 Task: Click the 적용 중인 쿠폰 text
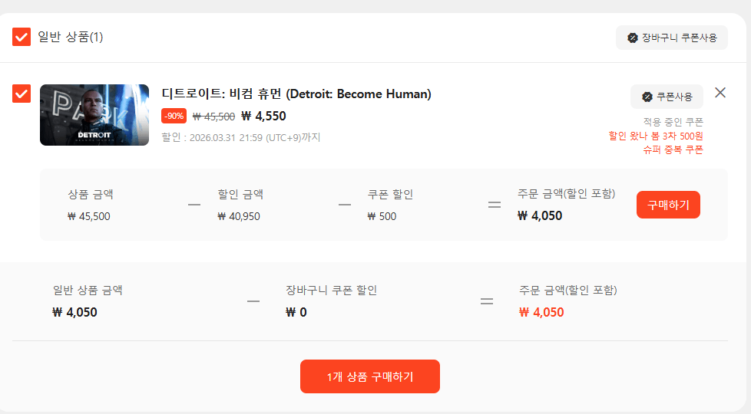(x=673, y=122)
